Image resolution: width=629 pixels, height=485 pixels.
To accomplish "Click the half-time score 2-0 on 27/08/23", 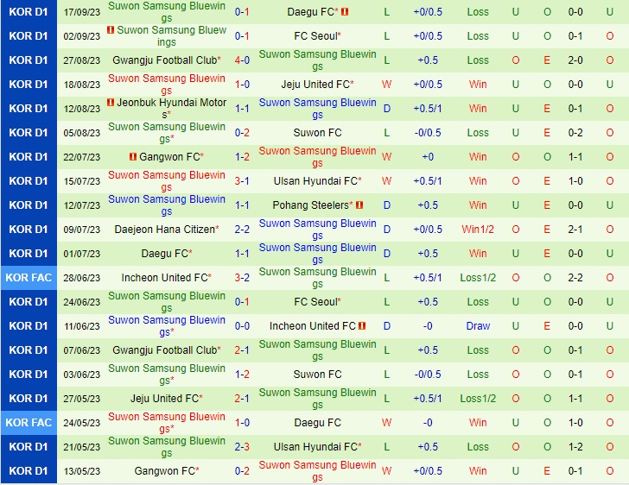I will 575,60.
